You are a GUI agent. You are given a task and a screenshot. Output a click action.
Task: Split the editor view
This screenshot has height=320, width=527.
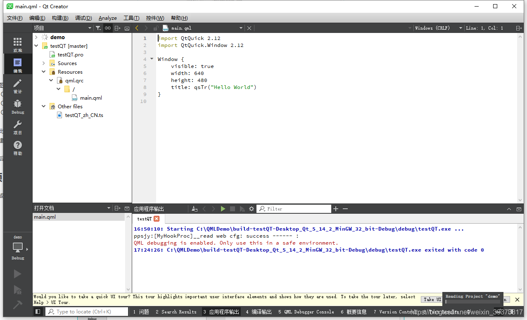[x=519, y=28]
